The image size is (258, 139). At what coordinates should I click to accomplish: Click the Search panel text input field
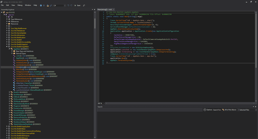pos(150,110)
